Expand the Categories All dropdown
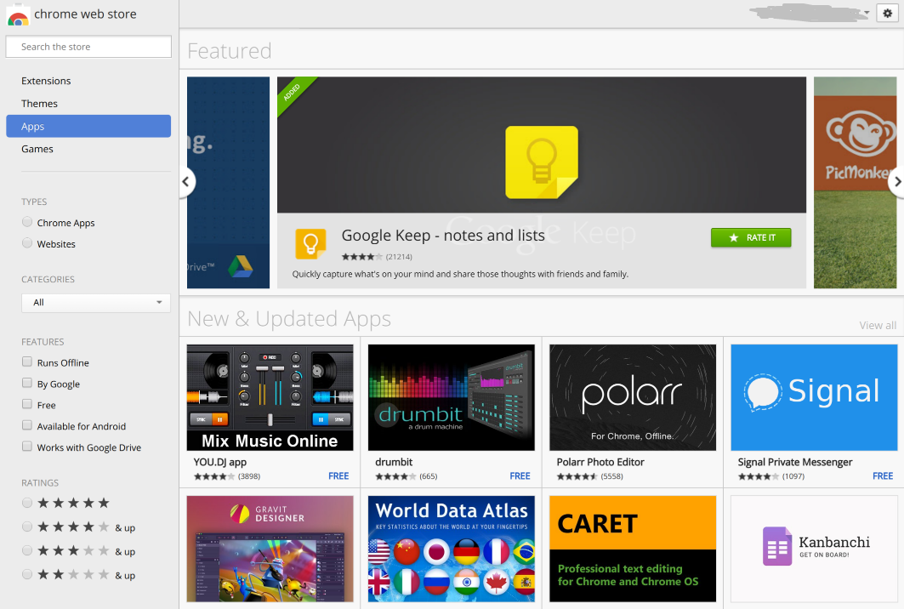Viewport: 904px width, 609px height. pyautogui.click(x=96, y=303)
